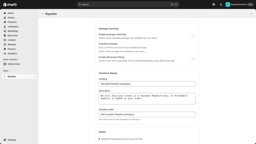
Task: Click the 'Enter an API key and save' hint
Action: tap(123, 47)
